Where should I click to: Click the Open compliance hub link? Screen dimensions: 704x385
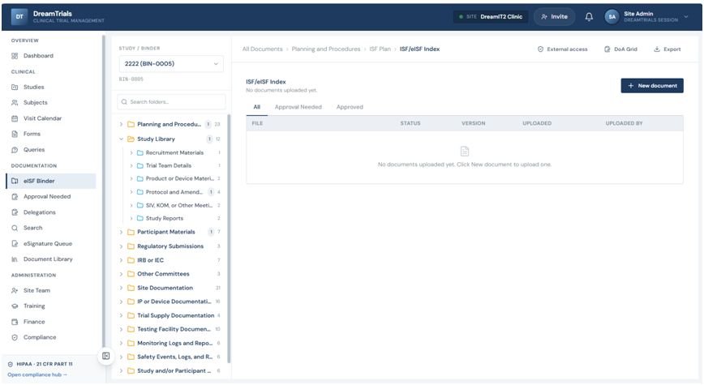click(37, 374)
